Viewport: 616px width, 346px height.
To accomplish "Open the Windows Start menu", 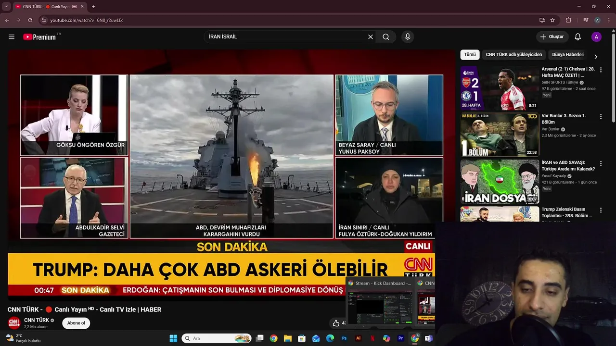I will (x=173, y=338).
